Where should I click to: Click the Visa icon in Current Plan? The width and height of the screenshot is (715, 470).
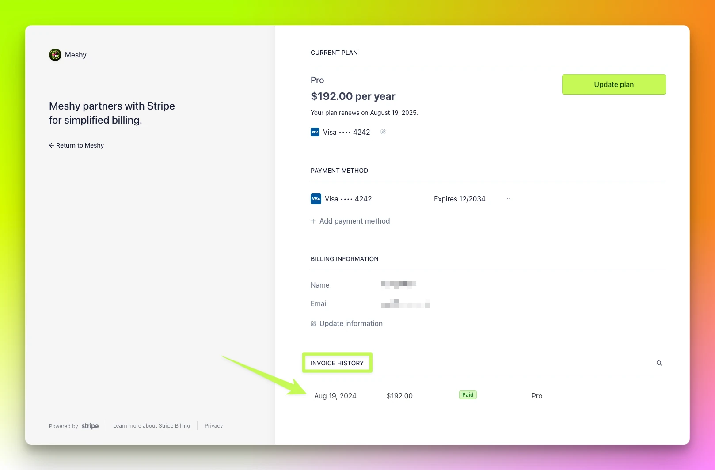[x=315, y=132]
